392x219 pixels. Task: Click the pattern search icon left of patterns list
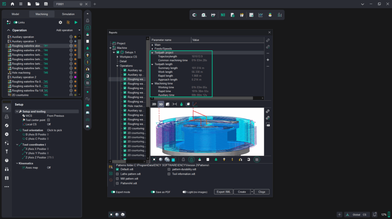coord(111,167)
